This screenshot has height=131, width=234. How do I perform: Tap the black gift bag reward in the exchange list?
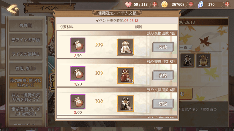click(x=125, y=104)
